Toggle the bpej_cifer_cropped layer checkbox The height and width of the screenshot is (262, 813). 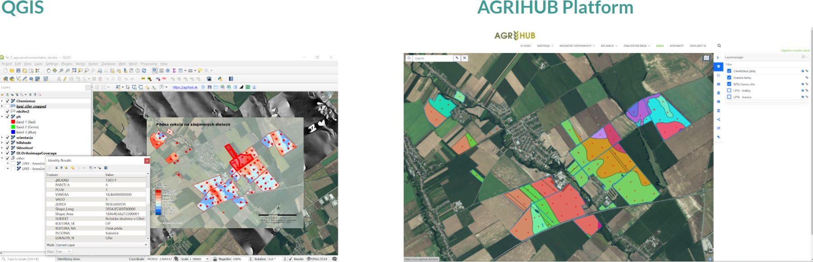(7, 106)
